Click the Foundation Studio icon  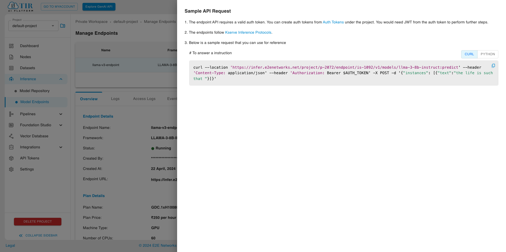pos(11,125)
